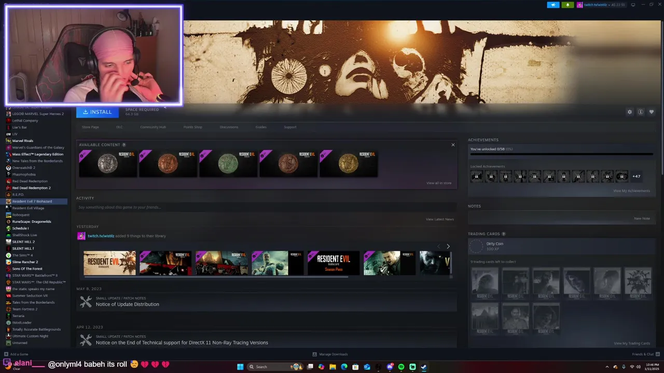The image size is (664, 373).
Task: Open the game info icon
Action: point(641,112)
